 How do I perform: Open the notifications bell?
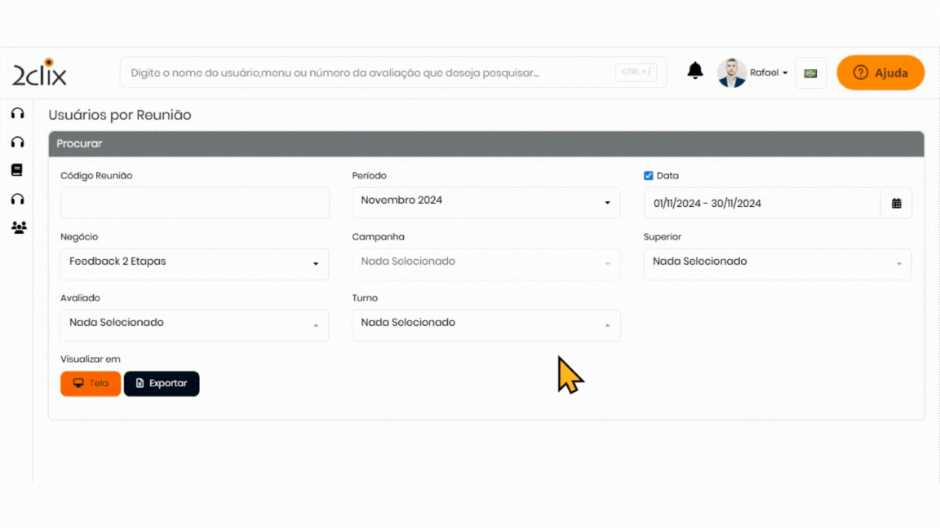(695, 71)
